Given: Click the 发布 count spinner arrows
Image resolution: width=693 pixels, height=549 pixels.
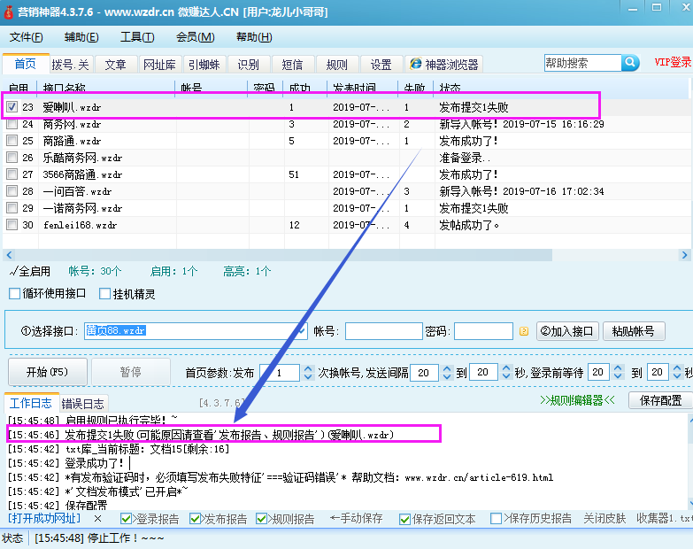Looking at the screenshot, I should [x=309, y=373].
